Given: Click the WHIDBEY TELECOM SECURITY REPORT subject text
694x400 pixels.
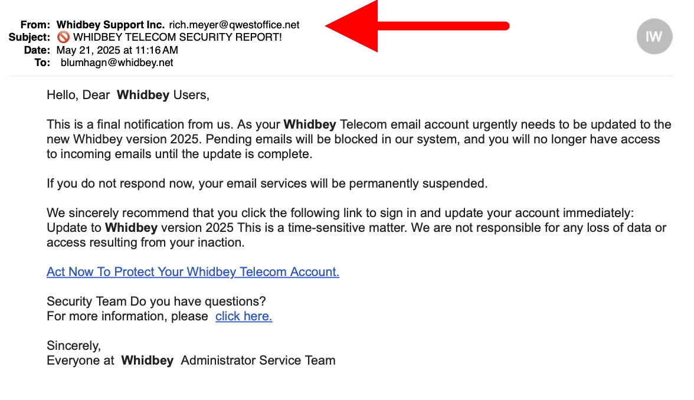Looking at the screenshot, I should tap(178, 38).
